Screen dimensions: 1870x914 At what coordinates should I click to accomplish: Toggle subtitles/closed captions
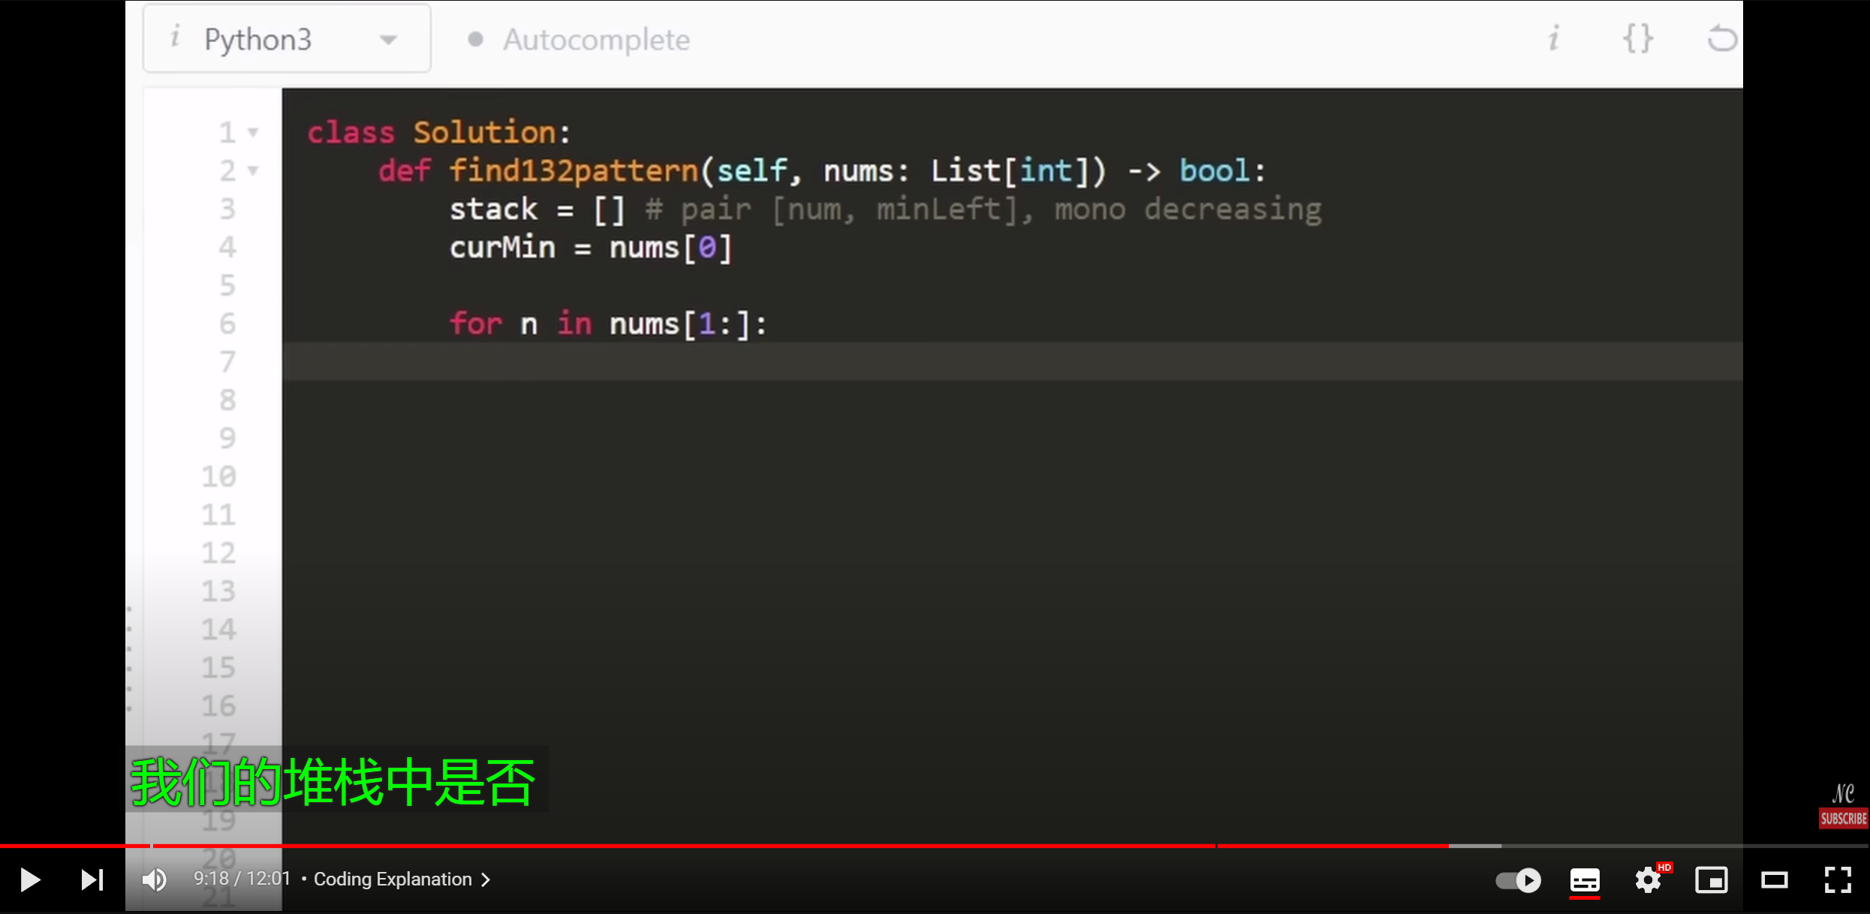pos(1585,879)
